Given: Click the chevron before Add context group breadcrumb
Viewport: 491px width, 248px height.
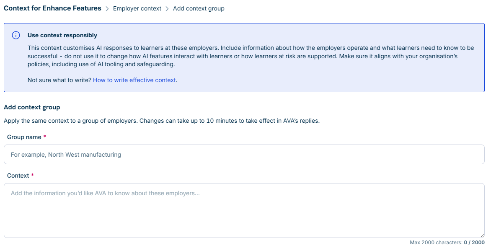Looking at the screenshot, I should (167, 9).
